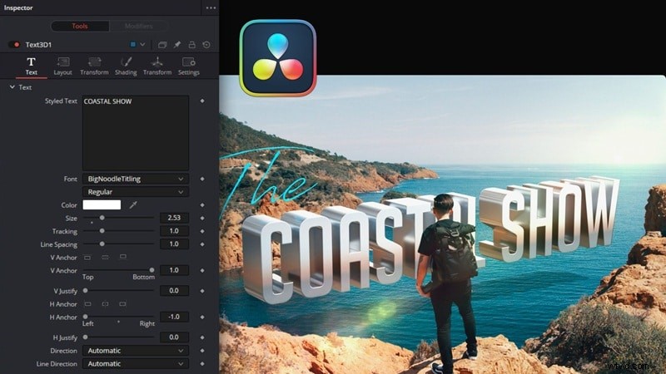The width and height of the screenshot is (666, 374).
Task: Open the second Transform tab with axis icon
Action: pos(157,66)
